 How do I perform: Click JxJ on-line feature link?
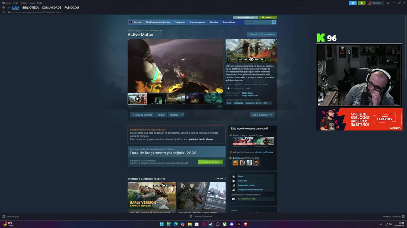243,181
